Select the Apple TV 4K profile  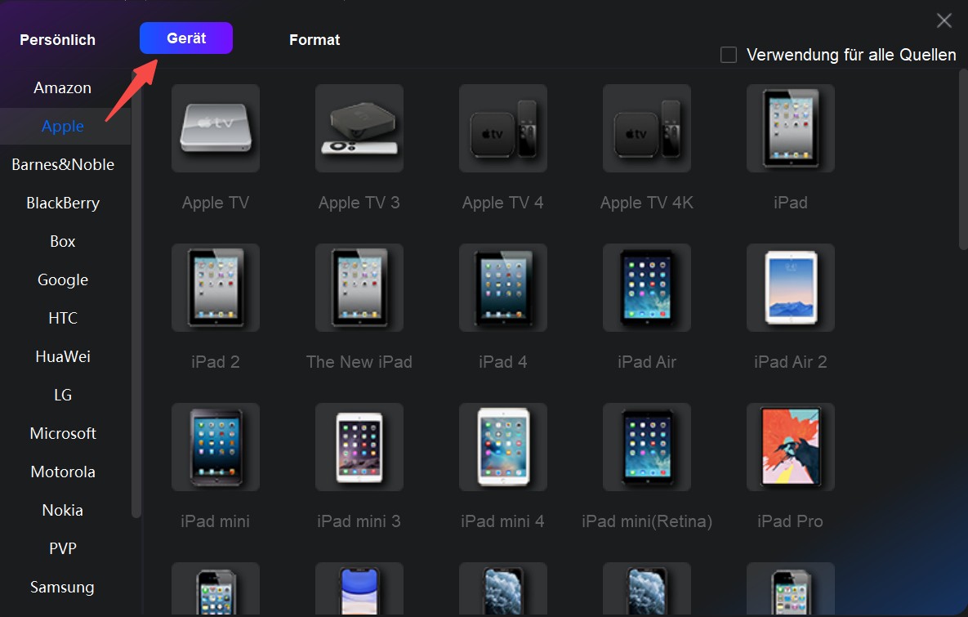point(647,127)
